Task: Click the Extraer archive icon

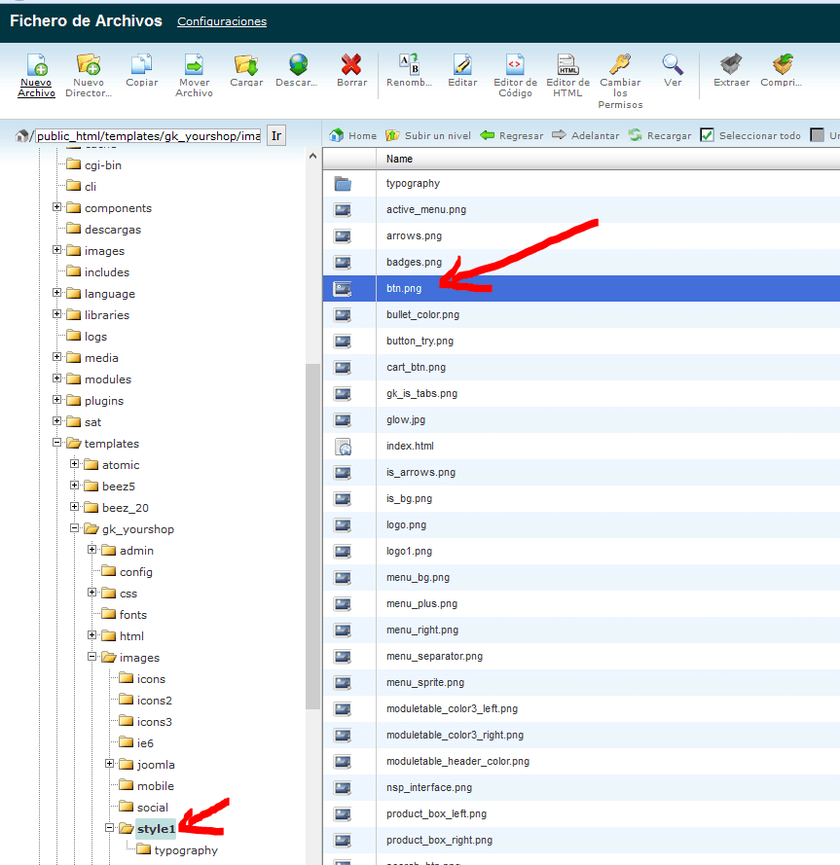Action: click(x=731, y=64)
